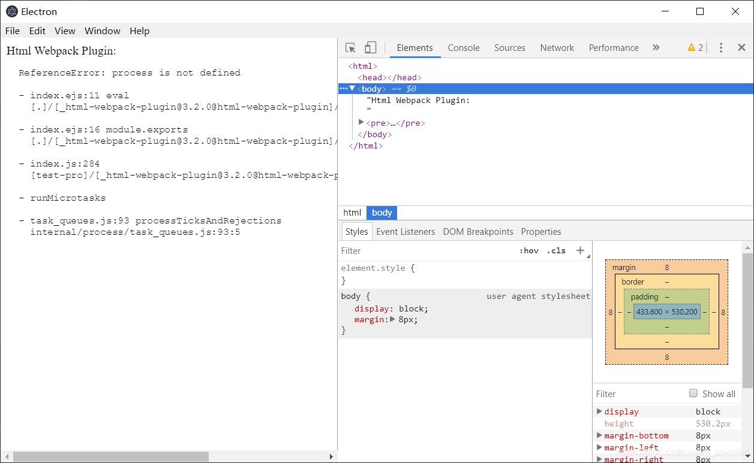Select the Styles sidebar tab
Screen dimensions: 754x463
tap(356, 232)
